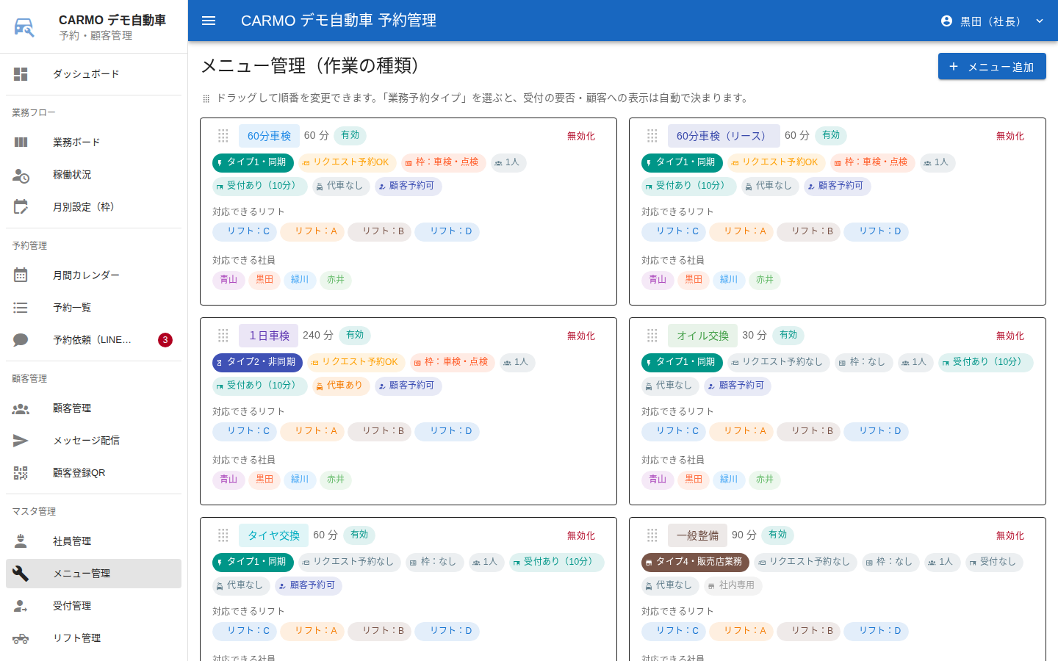The width and height of the screenshot is (1058, 661).
Task: Click the メッセージ配信 send icon
Action: point(21,441)
